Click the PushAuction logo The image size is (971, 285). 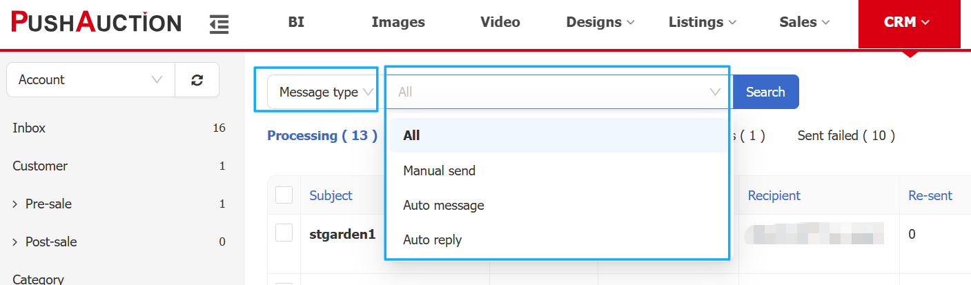(x=96, y=22)
